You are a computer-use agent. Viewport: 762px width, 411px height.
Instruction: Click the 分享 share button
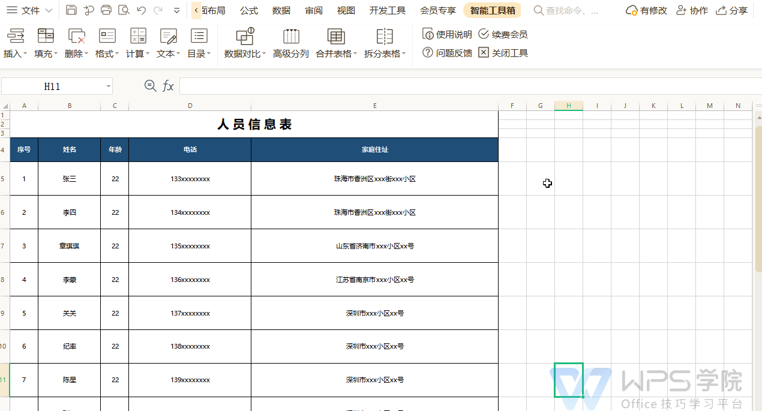(732, 10)
